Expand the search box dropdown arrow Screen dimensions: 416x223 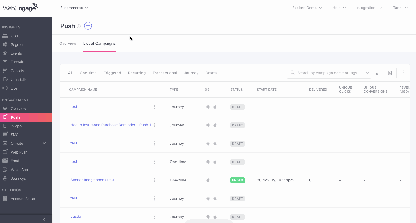pyautogui.click(x=367, y=73)
